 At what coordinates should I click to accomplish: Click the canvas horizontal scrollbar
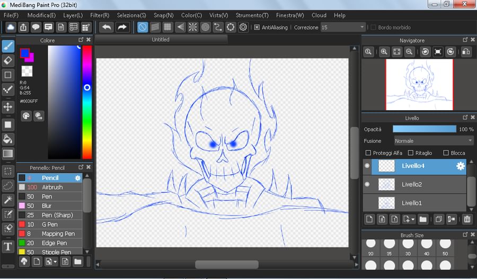pos(227,264)
